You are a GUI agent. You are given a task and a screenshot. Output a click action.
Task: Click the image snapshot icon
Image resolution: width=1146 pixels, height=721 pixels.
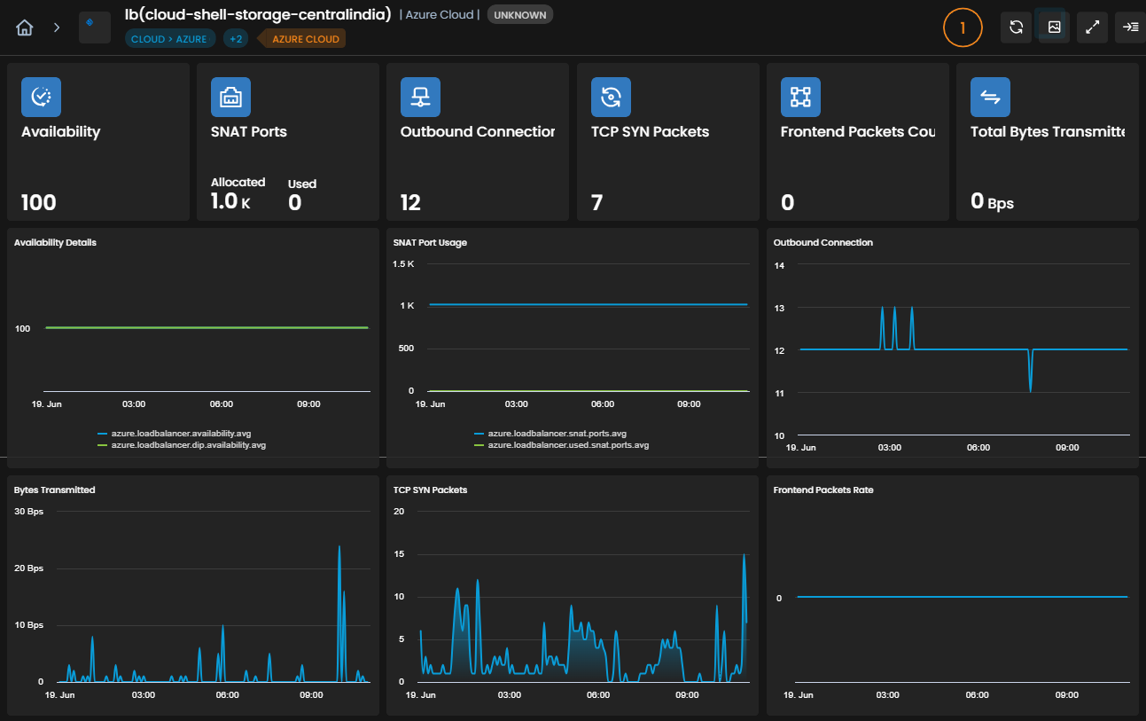pos(1054,27)
